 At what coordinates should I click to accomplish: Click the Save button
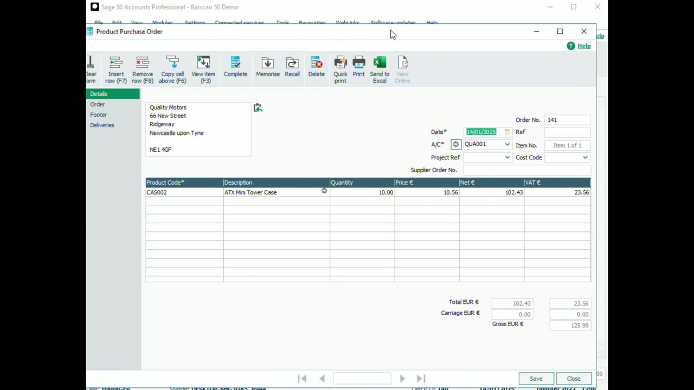point(536,379)
